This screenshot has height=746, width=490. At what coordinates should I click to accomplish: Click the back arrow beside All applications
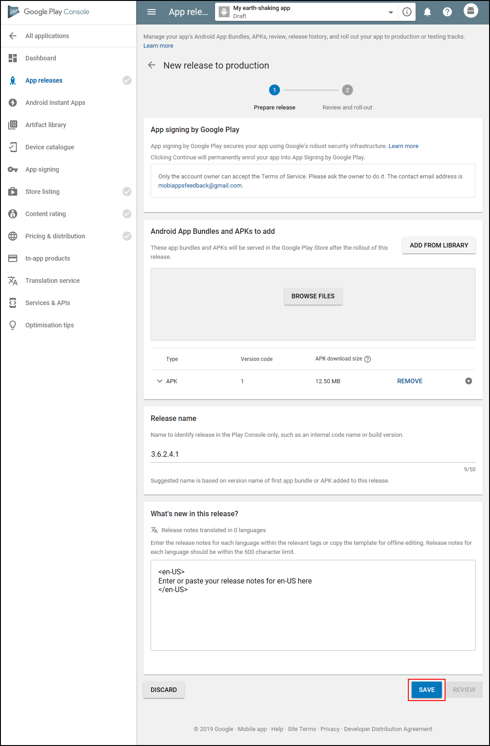coord(13,36)
